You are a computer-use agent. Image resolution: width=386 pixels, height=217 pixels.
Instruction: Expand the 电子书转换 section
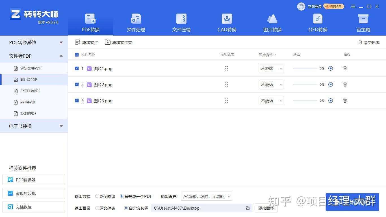tap(34, 126)
